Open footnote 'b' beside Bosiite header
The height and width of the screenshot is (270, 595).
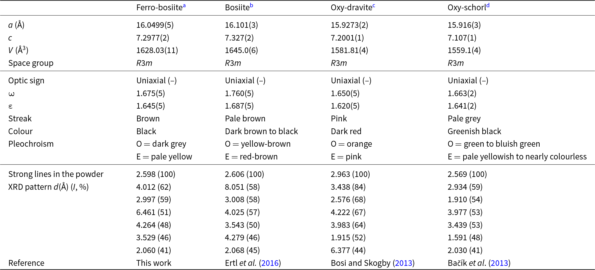click(251, 5)
